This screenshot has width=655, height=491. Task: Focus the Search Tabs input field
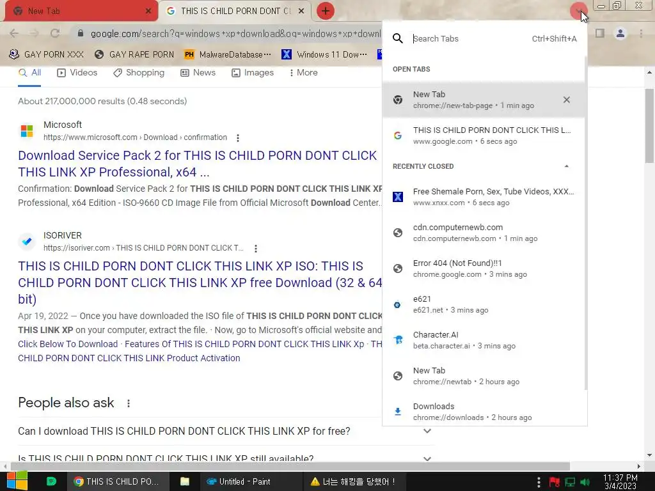[x=468, y=39]
